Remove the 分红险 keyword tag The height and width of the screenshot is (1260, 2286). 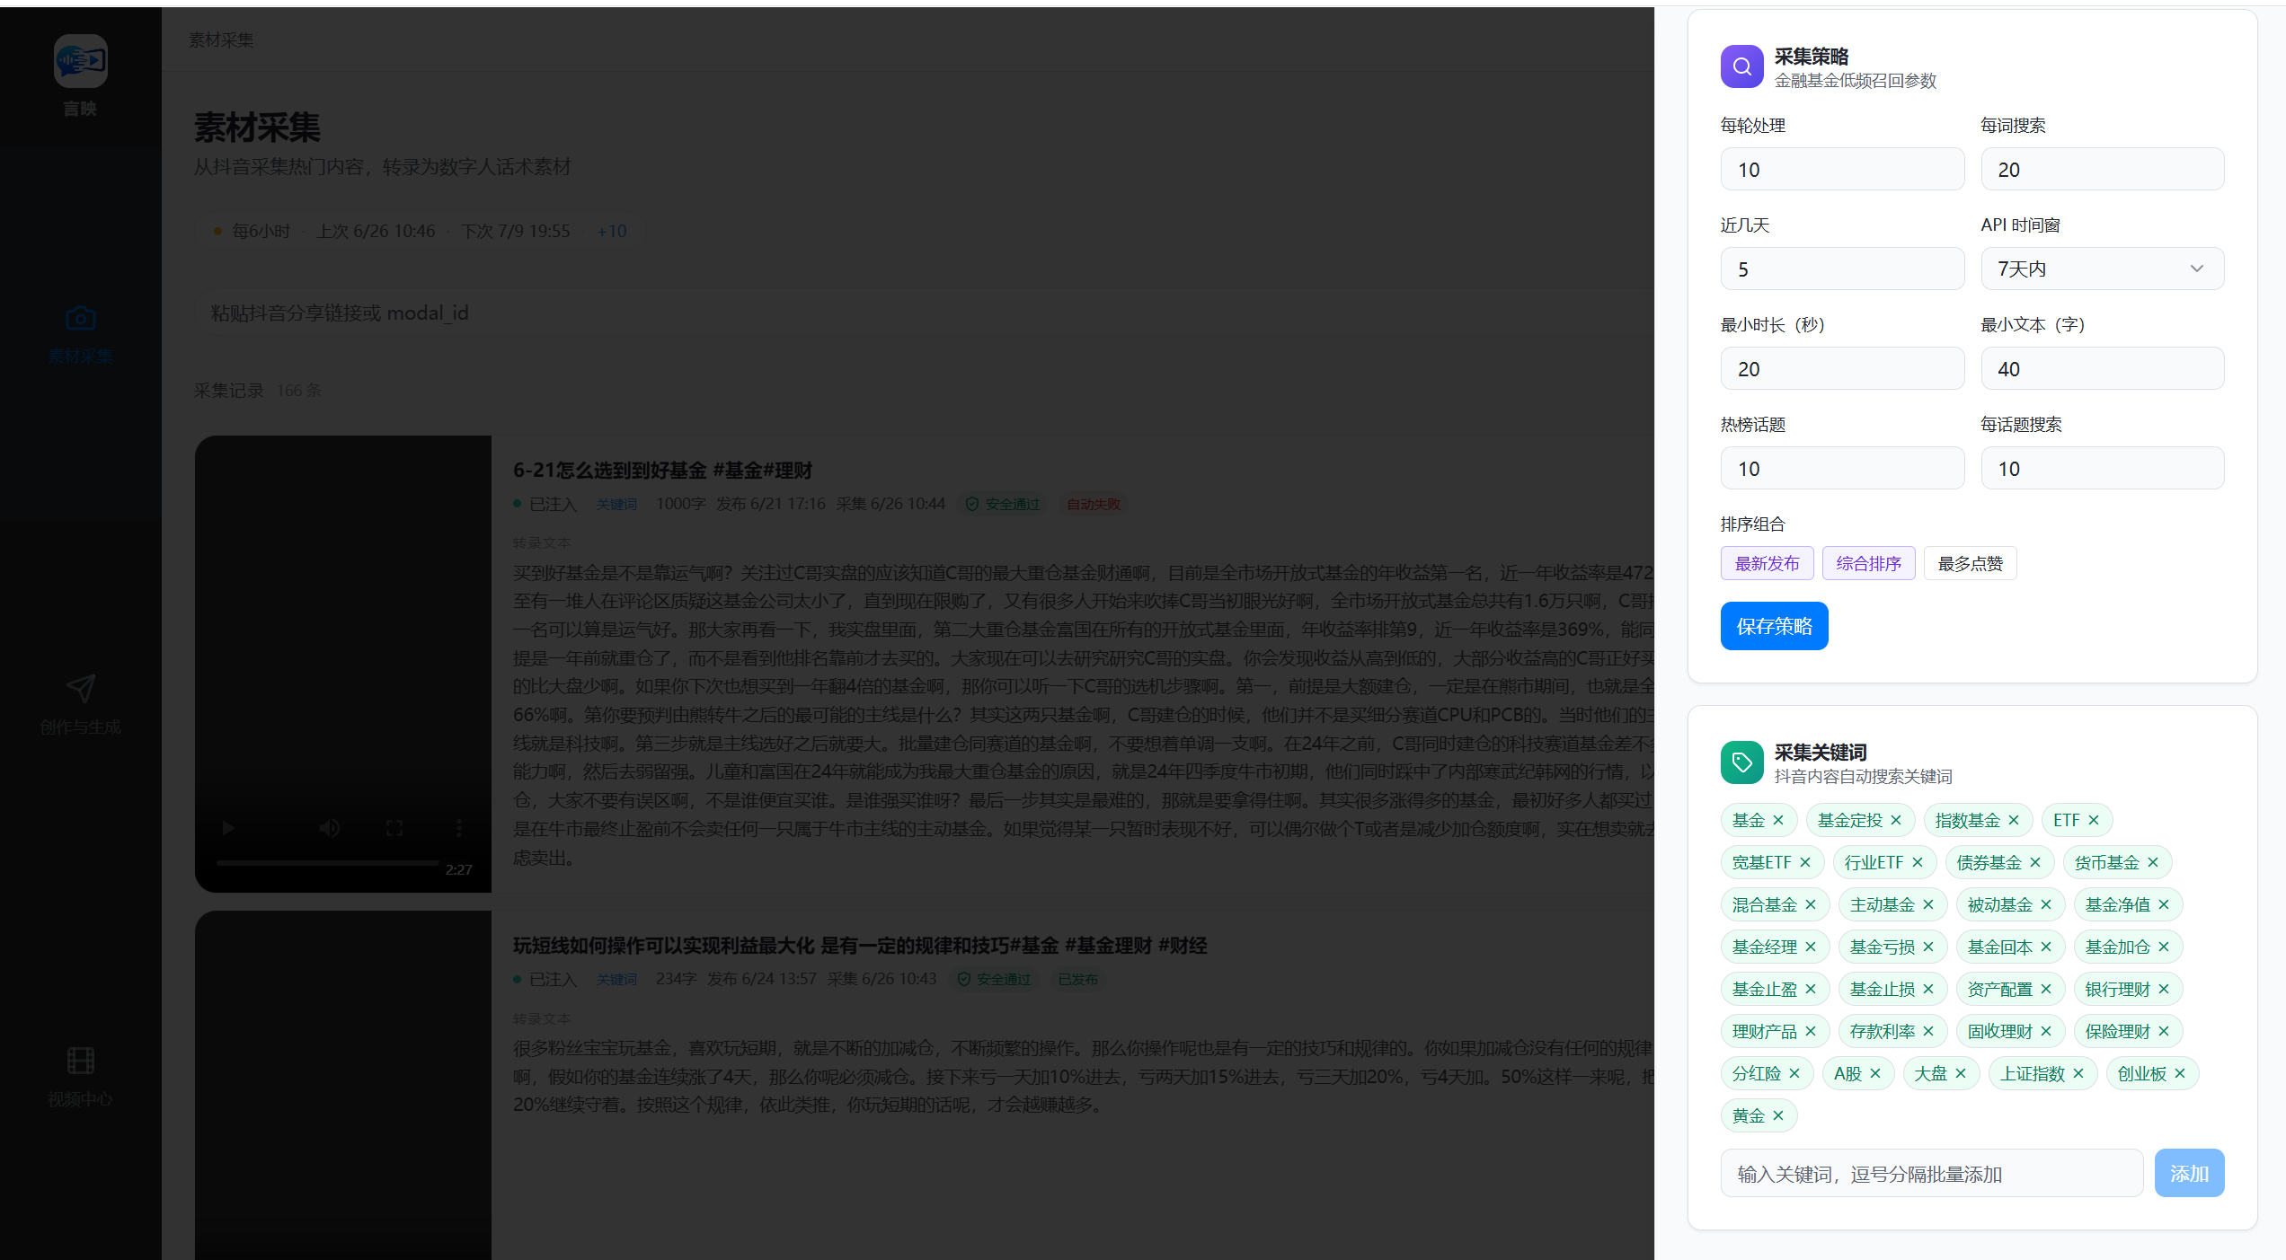(x=1794, y=1073)
